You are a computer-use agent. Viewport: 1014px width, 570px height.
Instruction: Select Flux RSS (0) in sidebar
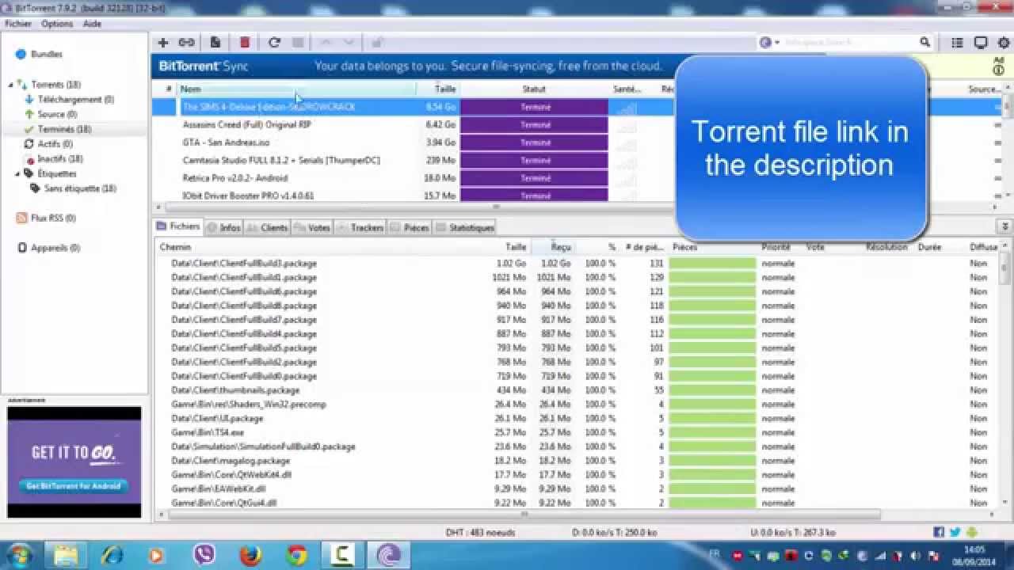[53, 218]
